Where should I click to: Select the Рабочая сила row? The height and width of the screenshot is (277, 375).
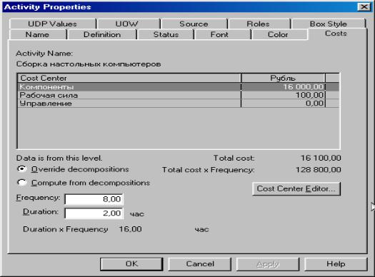tap(178, 95)
